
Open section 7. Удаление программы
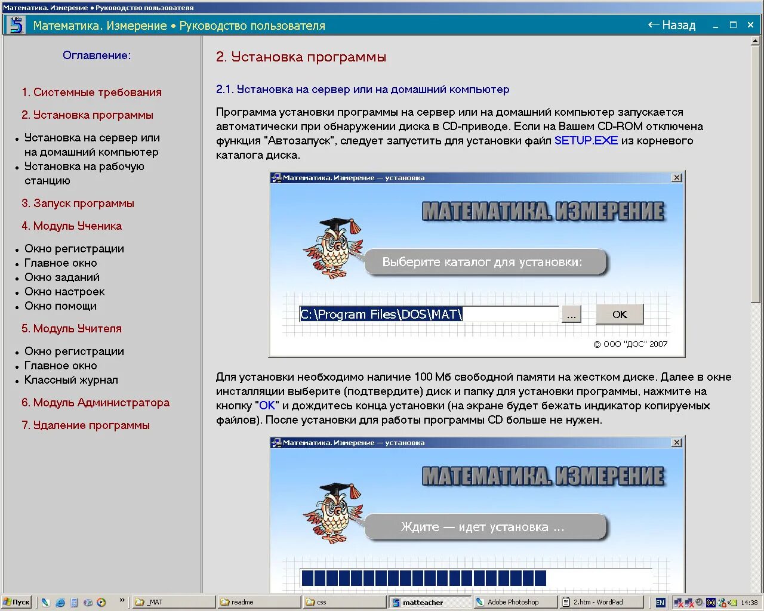85,425
